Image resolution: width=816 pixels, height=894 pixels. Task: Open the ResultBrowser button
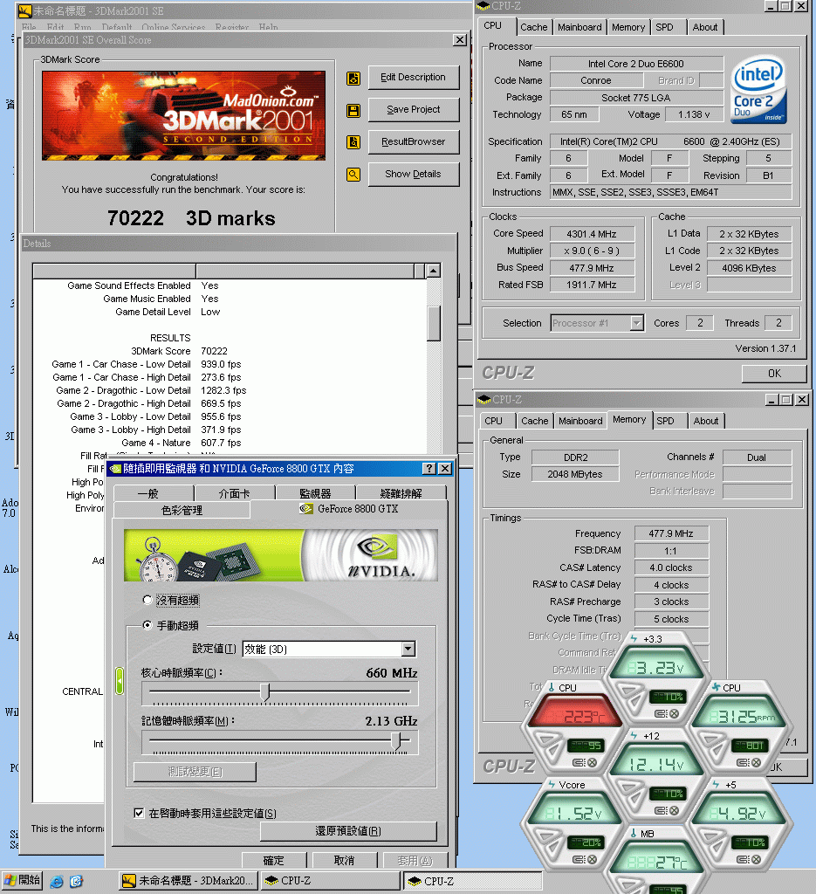click(413, 142)
